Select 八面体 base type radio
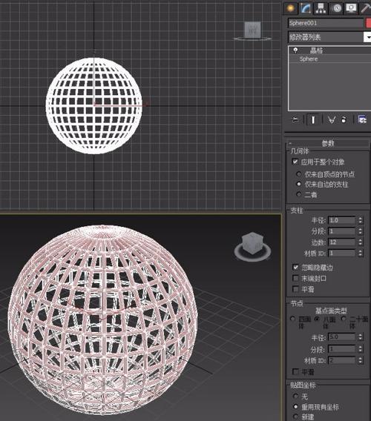The width and height of the screenshot is (371, 421). coord(318,319)
